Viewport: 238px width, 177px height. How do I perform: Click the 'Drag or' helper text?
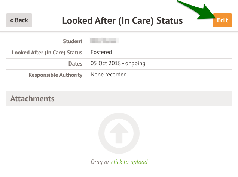click(x=100, y=162)
